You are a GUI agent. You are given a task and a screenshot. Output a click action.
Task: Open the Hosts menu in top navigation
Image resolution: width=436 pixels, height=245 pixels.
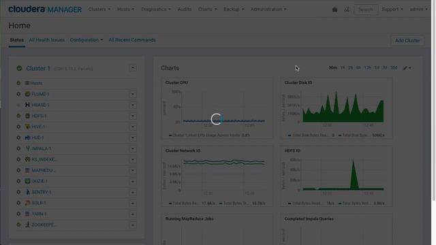coord(125,9)
